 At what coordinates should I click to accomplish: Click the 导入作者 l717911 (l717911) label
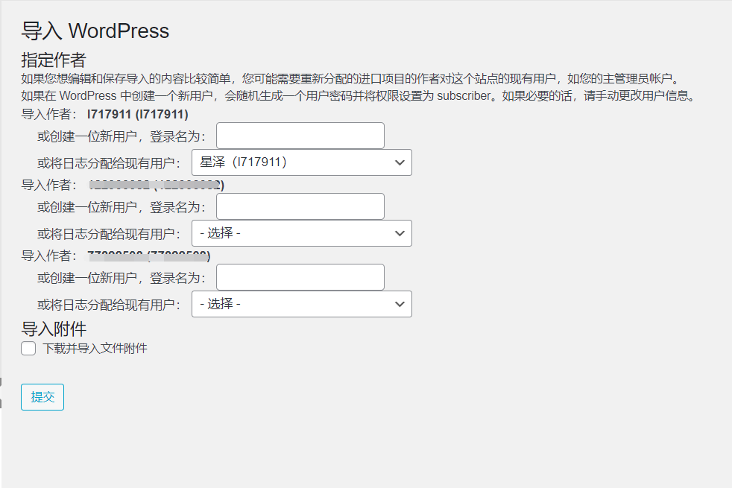click(x=104, y=114)
